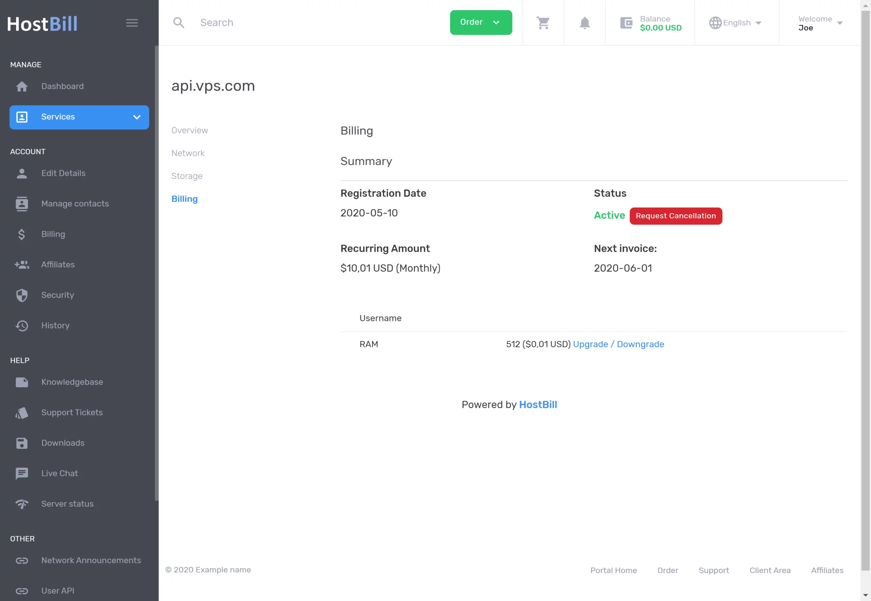Click the wallet balance icon

coord(626,23)
